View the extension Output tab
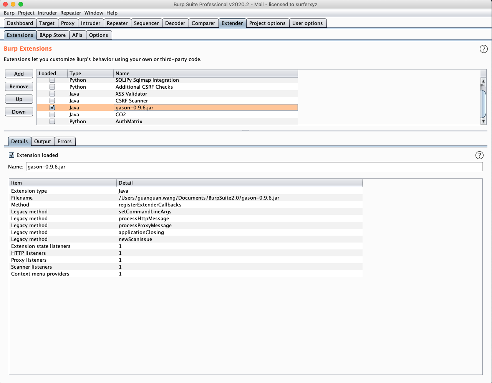Viewport: 492px width, 383px height. [x=43, y=142]
